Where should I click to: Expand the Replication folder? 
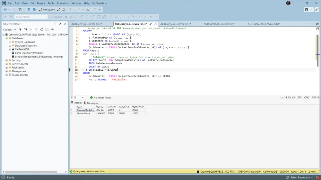(6, 68)
